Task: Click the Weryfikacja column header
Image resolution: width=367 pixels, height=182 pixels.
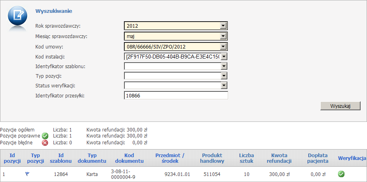Action: coord(352,158)
